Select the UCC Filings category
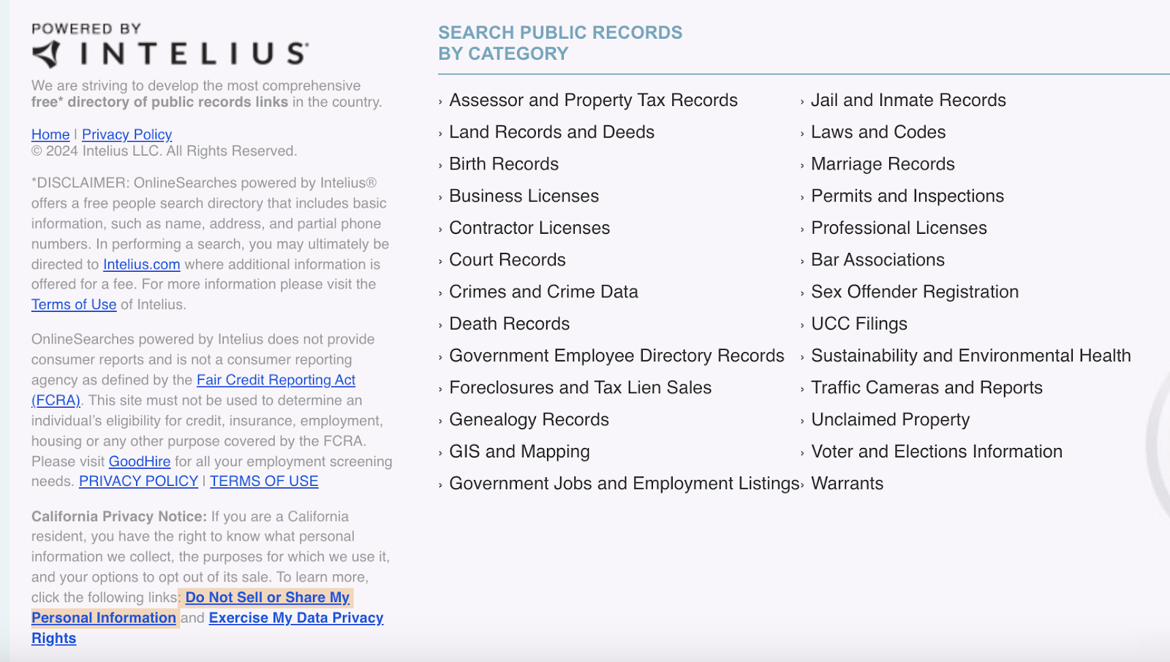Image resolution: width=1170 pixels, height=662 pixels. pos(859,324)
